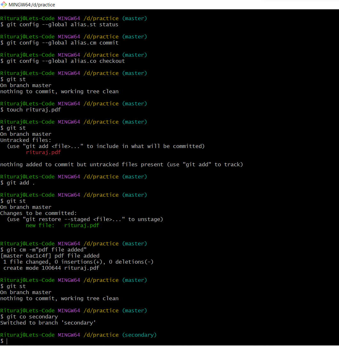Click 'nothing added to commit but untracked files present'
The height and width of the screenshot is (346, 339).
coord(82,165)
